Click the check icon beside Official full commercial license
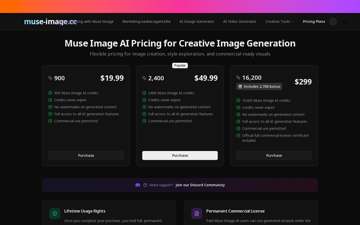Viewport: 360px width, 225px height. (238, 135)
